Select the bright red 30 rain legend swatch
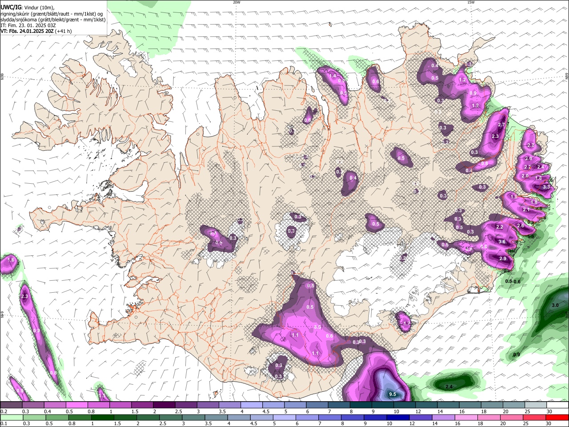 coord(557,417)
